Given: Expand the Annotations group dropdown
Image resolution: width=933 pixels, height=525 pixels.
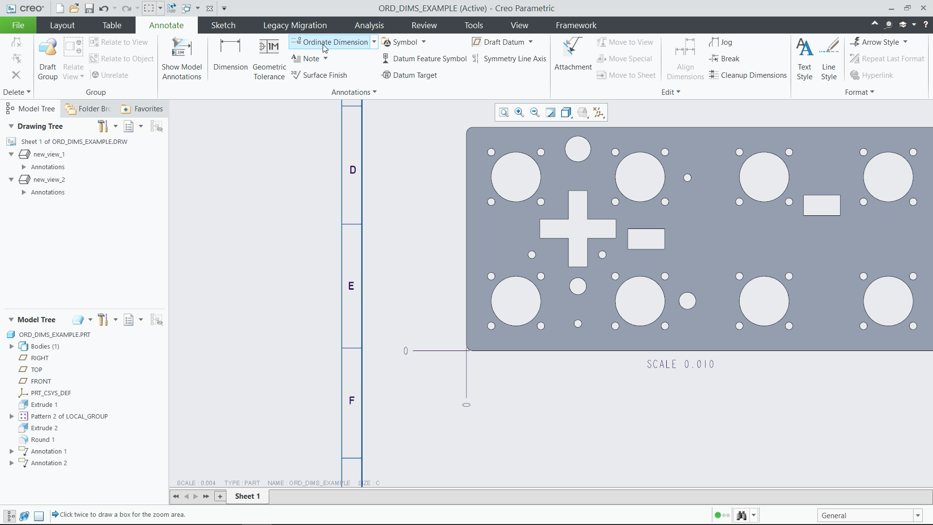Looking at the screenshot, I should (x=354, y=92).
